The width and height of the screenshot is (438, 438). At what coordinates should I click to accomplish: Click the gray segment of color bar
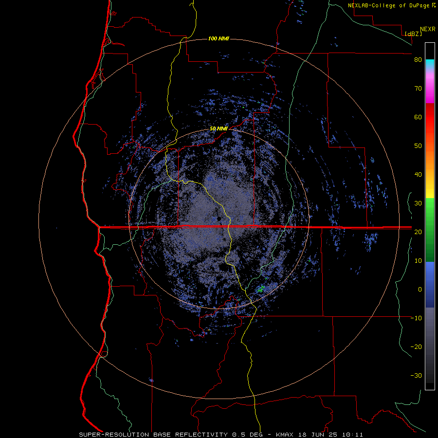(x=430, y=329)
